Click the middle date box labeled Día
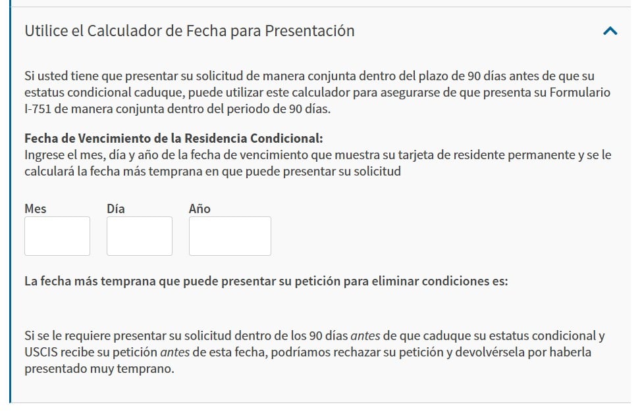 coord(139,235)
